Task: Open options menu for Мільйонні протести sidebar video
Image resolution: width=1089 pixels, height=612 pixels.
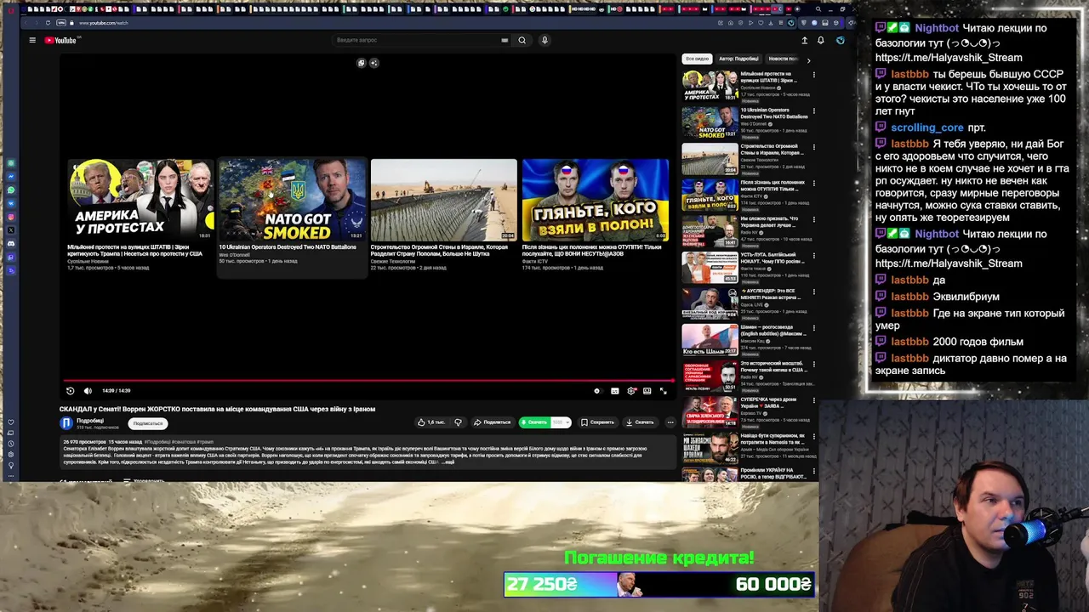Action: (813, 75)
